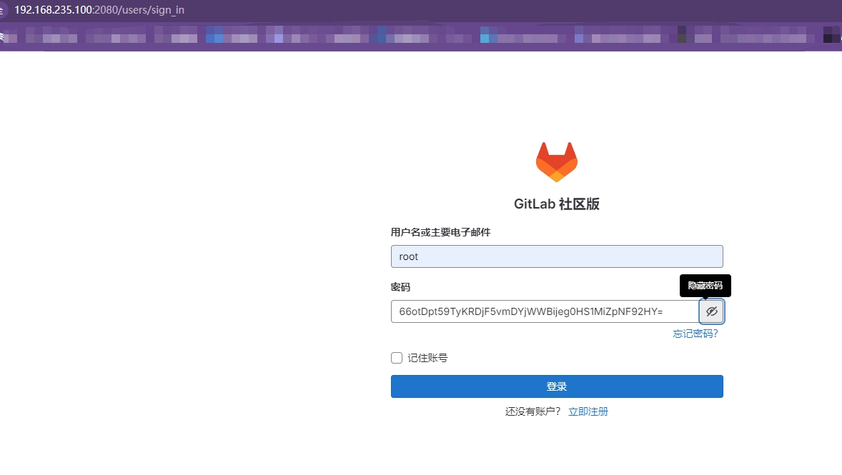Open the dark bookmark at far right
The height and width of the screenshot is (475, 842).
click(x=828, y=35)
